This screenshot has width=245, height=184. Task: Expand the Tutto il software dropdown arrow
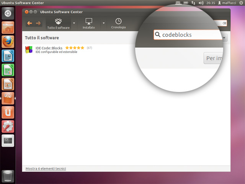(x=74, y=23)
